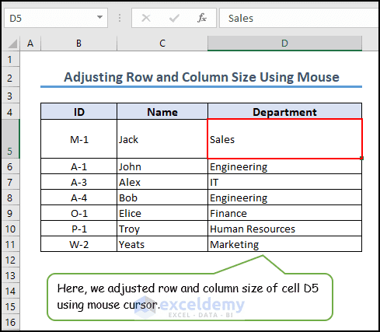Select cell containing W-2
Viewport: 380px width, 332px height.
coord(78,244)
